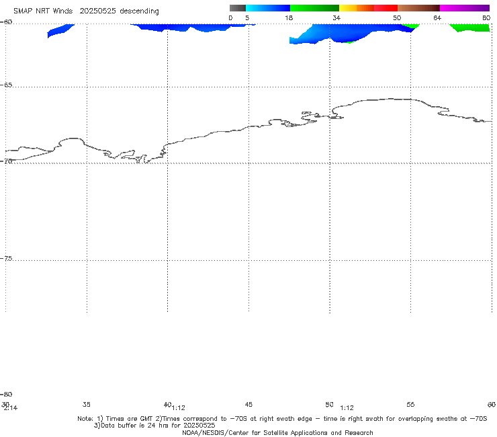Click the "2:14" swath time label
The image size is (497, 437).
[x=11, y=408]
